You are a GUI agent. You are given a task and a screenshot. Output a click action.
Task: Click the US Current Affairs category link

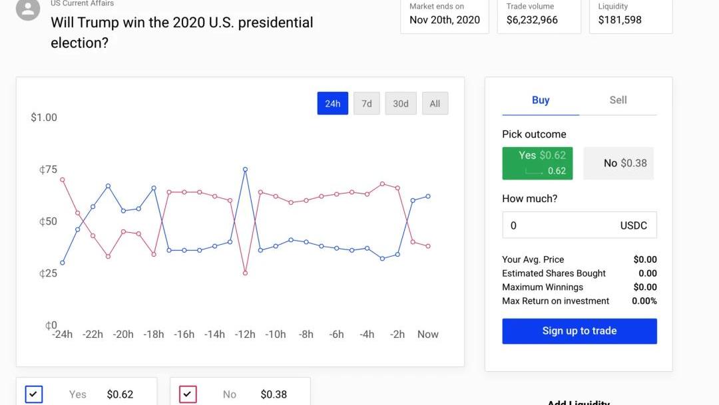coord(82,3)
